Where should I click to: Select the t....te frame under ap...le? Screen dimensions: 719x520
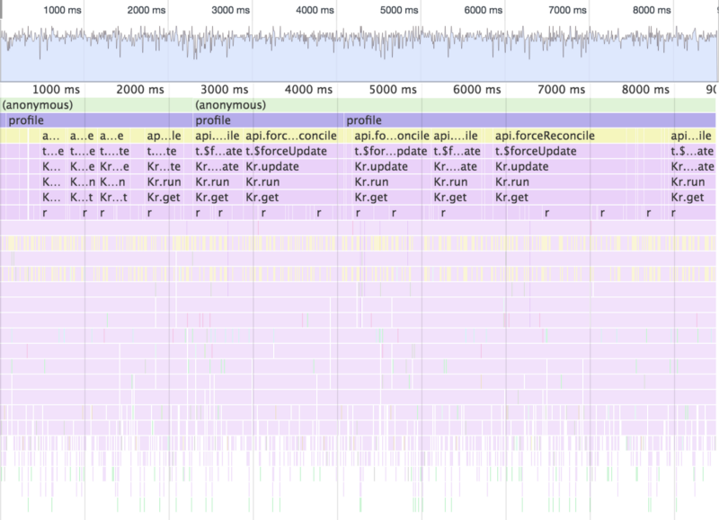coord(164,151)
